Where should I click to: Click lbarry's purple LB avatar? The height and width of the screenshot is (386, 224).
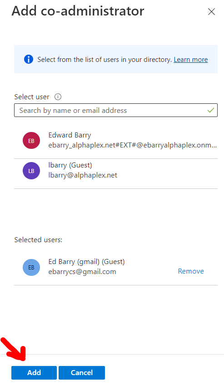coord(31,171)
